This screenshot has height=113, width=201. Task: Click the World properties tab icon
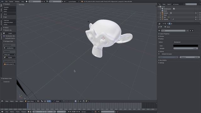click(x=170, y=24)
